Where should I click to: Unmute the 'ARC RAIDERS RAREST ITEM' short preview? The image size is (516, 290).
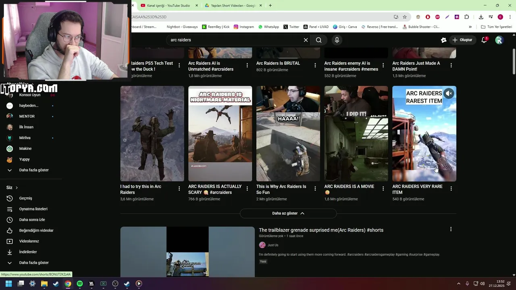[x=449, y=93]
